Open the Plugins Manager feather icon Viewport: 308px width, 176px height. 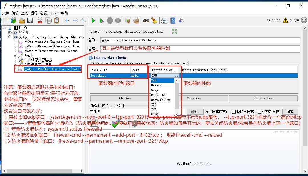point(181,21)
